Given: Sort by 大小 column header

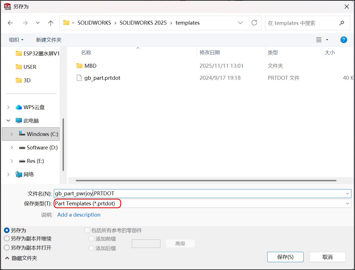Looking at the screenshot, I should (x=329, y=53).
